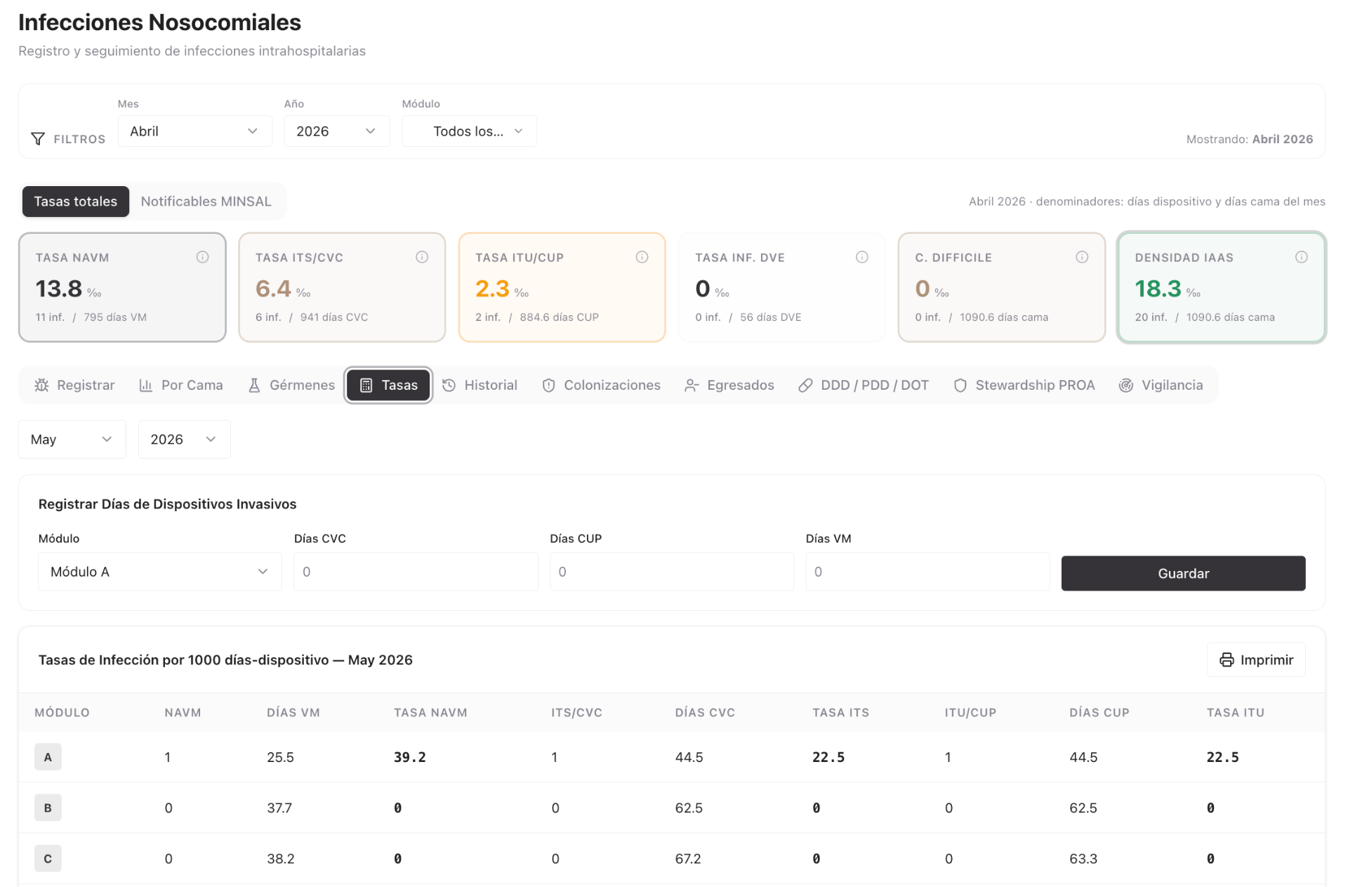Select the Tasas tab
Viewport: 1348px width, 887px height.
click(x=388, y=386)
